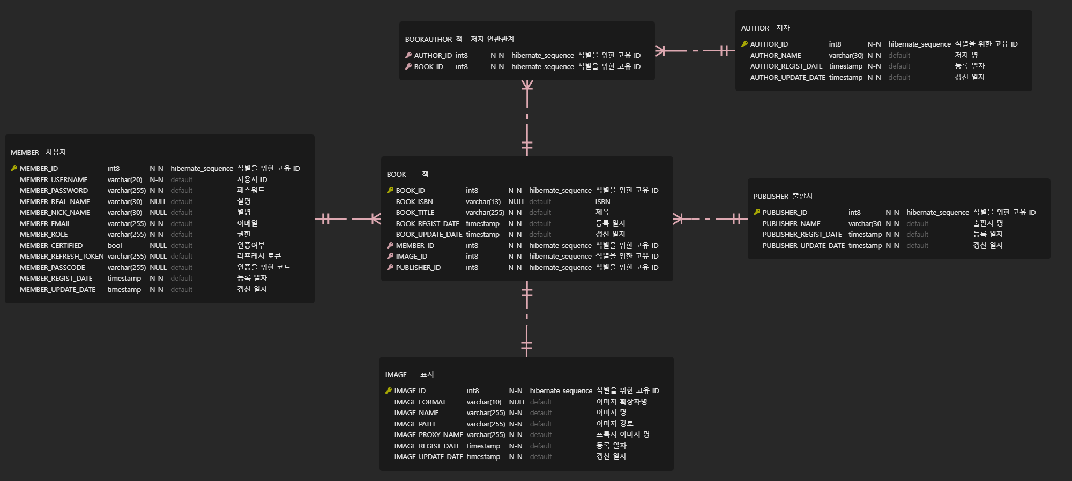Select the relationship line between BOOKAUTHOR and BOOK
1072x481 pixels.
pyautogui.click(x=527, y=118)
